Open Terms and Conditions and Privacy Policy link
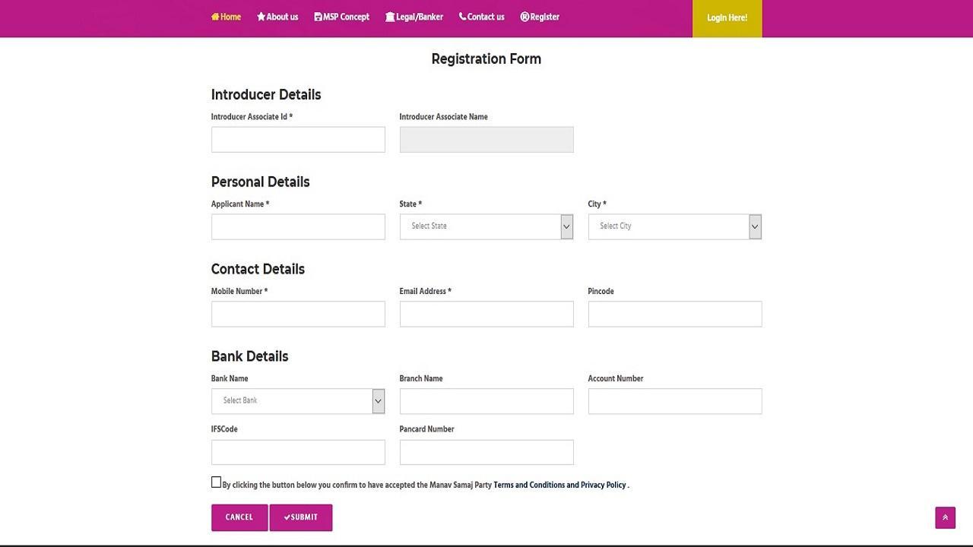This screenshot has height=547, width=973. tap(559, 485)
